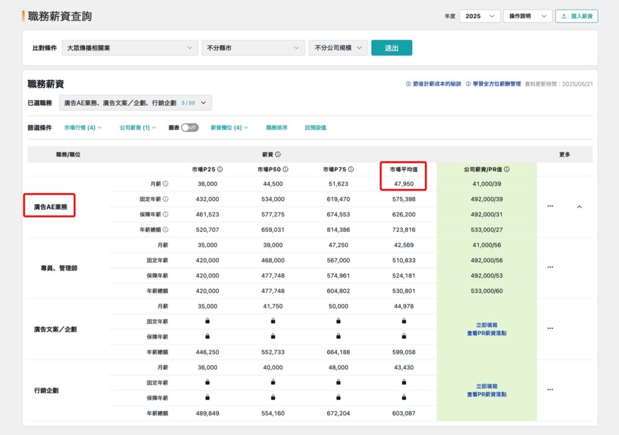Click the 送出 submit button

click(x=392, y=48)
